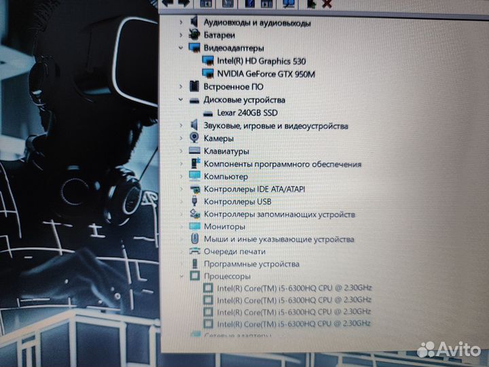Select the NVIDIA GeForce GTX 950M text

[x=266, y=74]
